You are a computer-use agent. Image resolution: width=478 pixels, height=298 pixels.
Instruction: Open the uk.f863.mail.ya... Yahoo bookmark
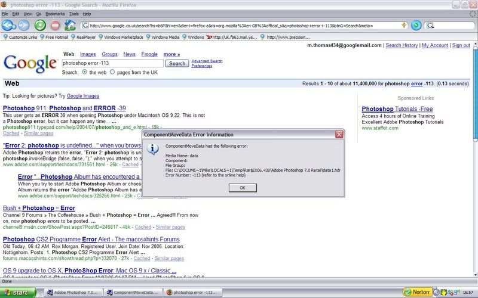[232, 37]
